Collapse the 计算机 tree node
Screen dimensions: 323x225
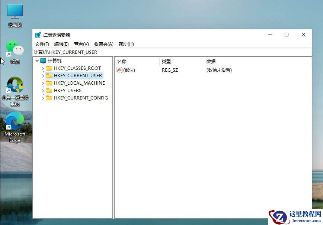pos(37,61)
